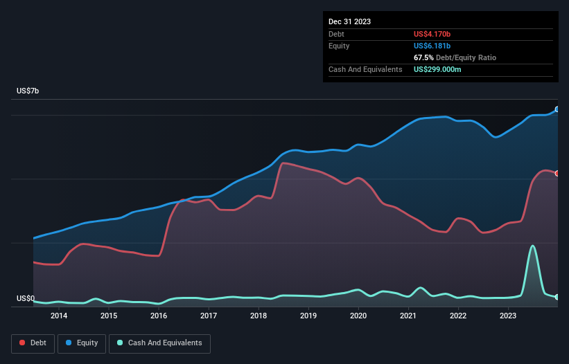Click the tooltip Equity row label

point(339,46)
